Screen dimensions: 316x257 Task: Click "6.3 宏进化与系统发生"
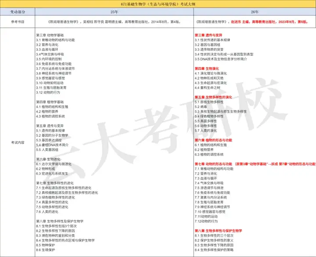[x=52, y=174]
